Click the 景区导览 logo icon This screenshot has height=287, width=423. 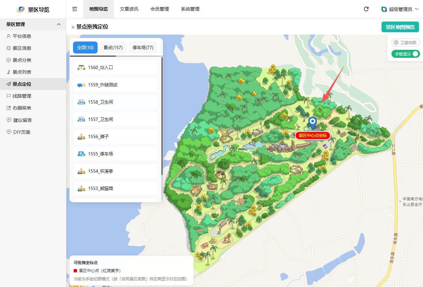[21, 9]
